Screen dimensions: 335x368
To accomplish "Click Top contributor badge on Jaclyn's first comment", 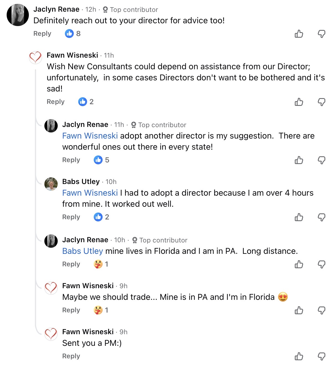I will tap(130, 10).
